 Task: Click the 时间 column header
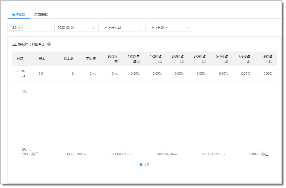(20, 59)
